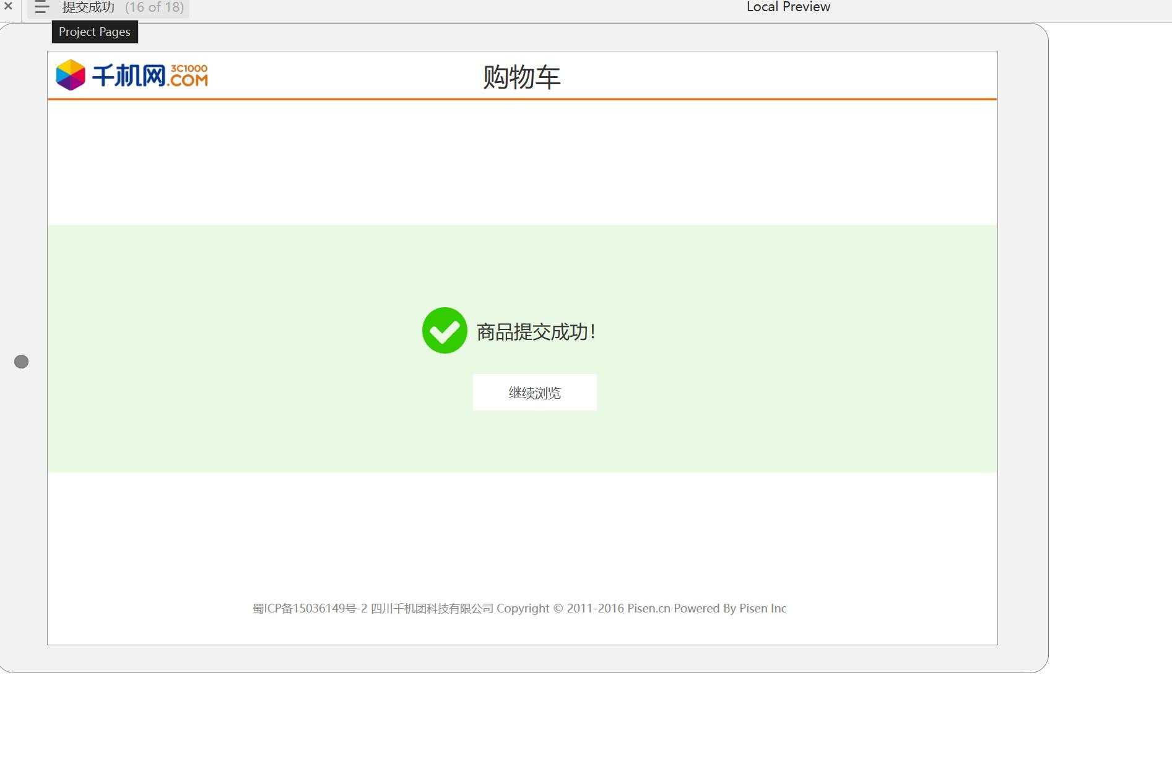The width and height of the screenshot is (1172, 771).
Task: Click the orange divider under 购物车
Action: (523, 99)
